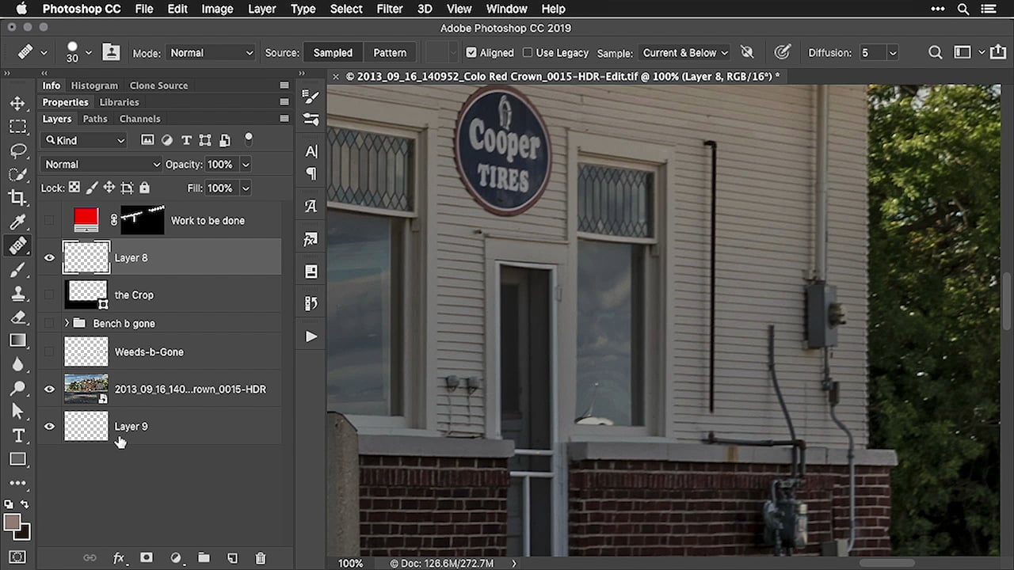1014x570 pixels.
Task: Expand the Bench b gone group
Action: click(x=67, y=323)
